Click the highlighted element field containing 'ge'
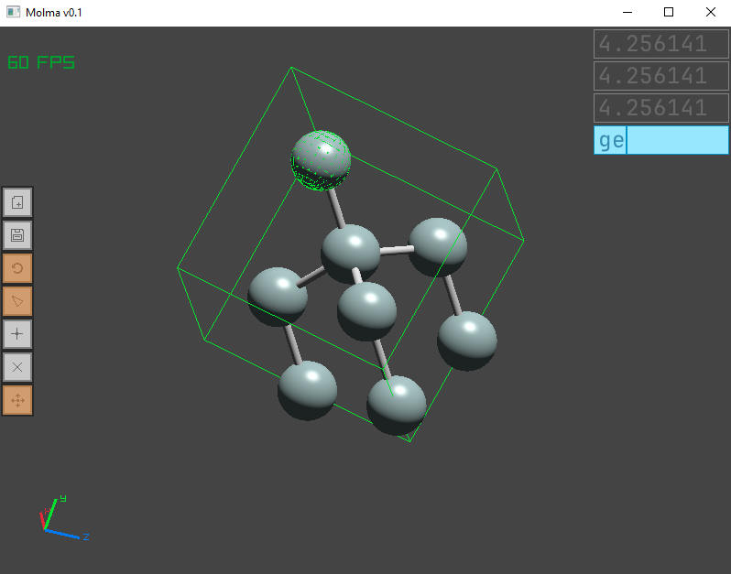 coord(661,140)
